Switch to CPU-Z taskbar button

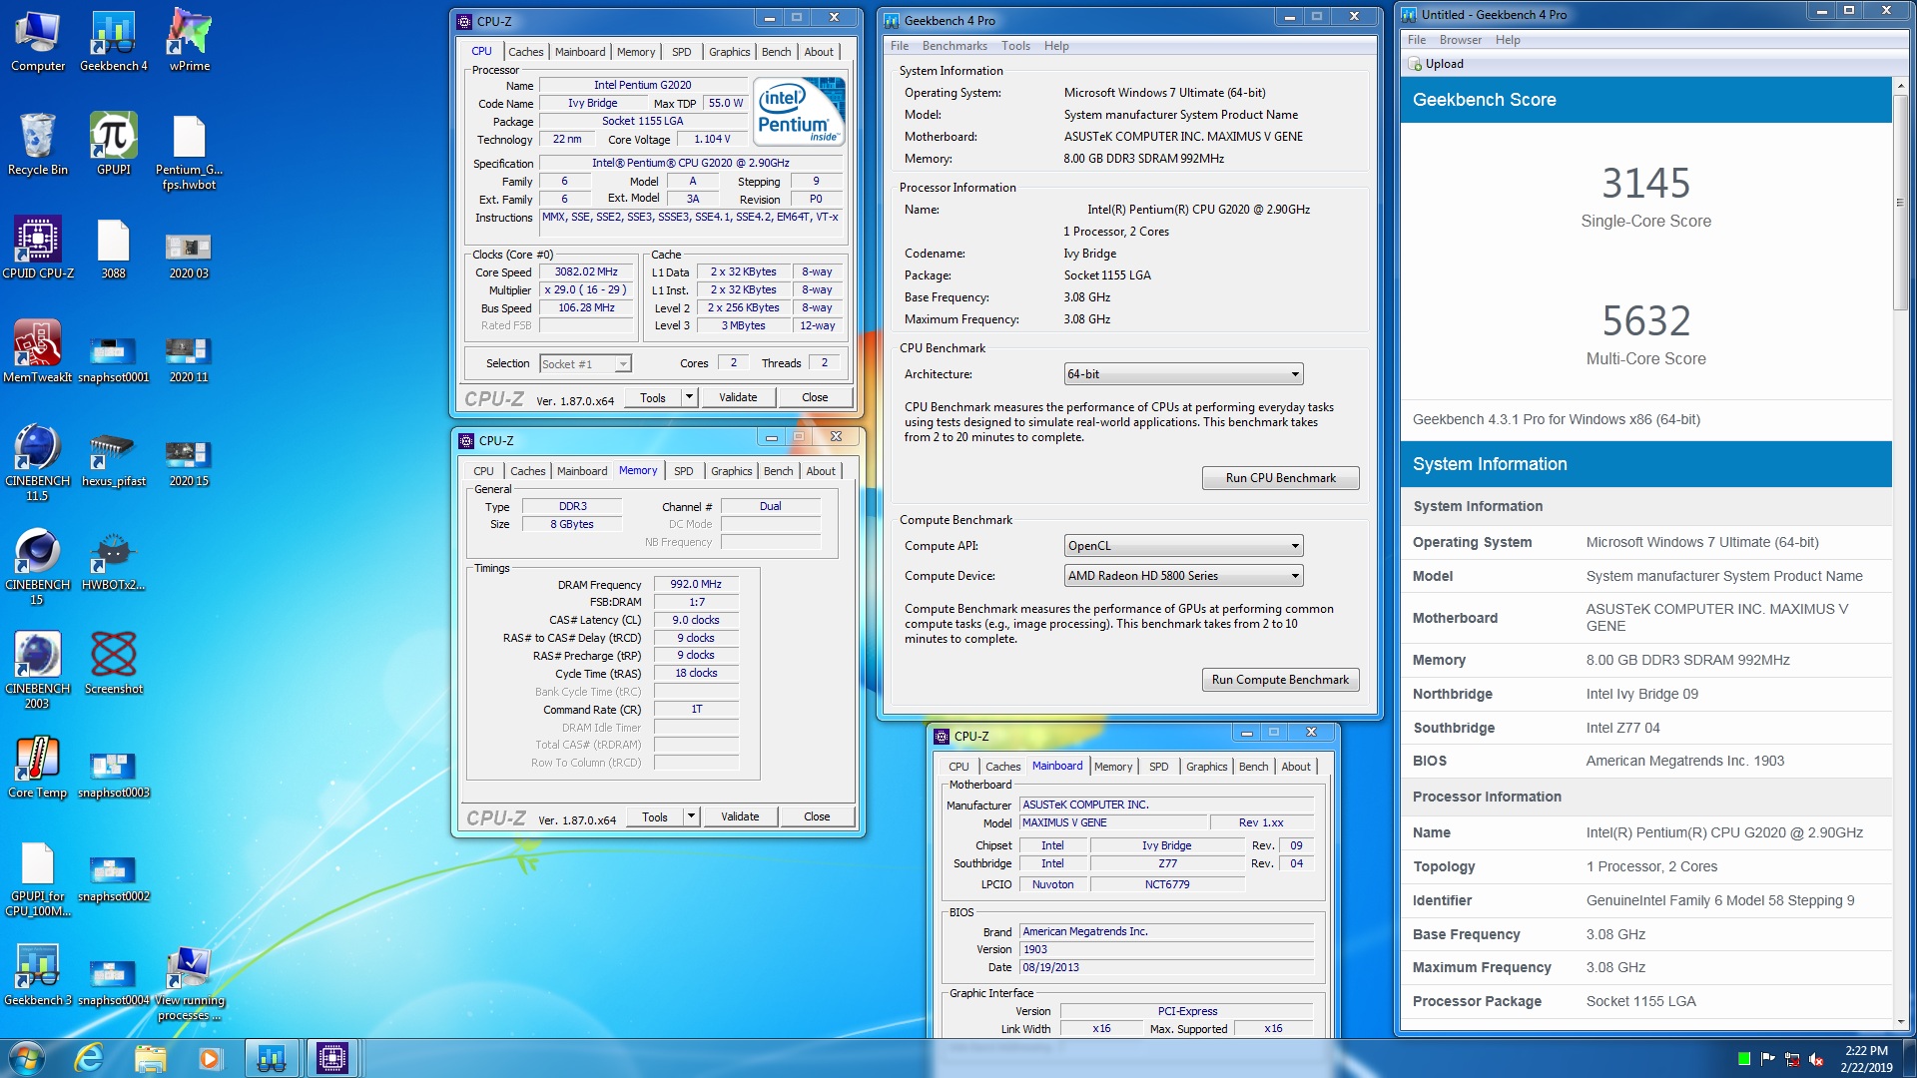pos(331,1058)
